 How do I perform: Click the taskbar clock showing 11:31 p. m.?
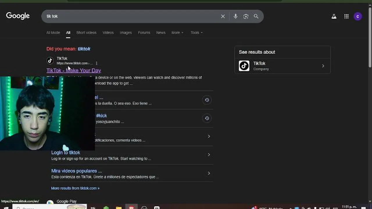349,207
